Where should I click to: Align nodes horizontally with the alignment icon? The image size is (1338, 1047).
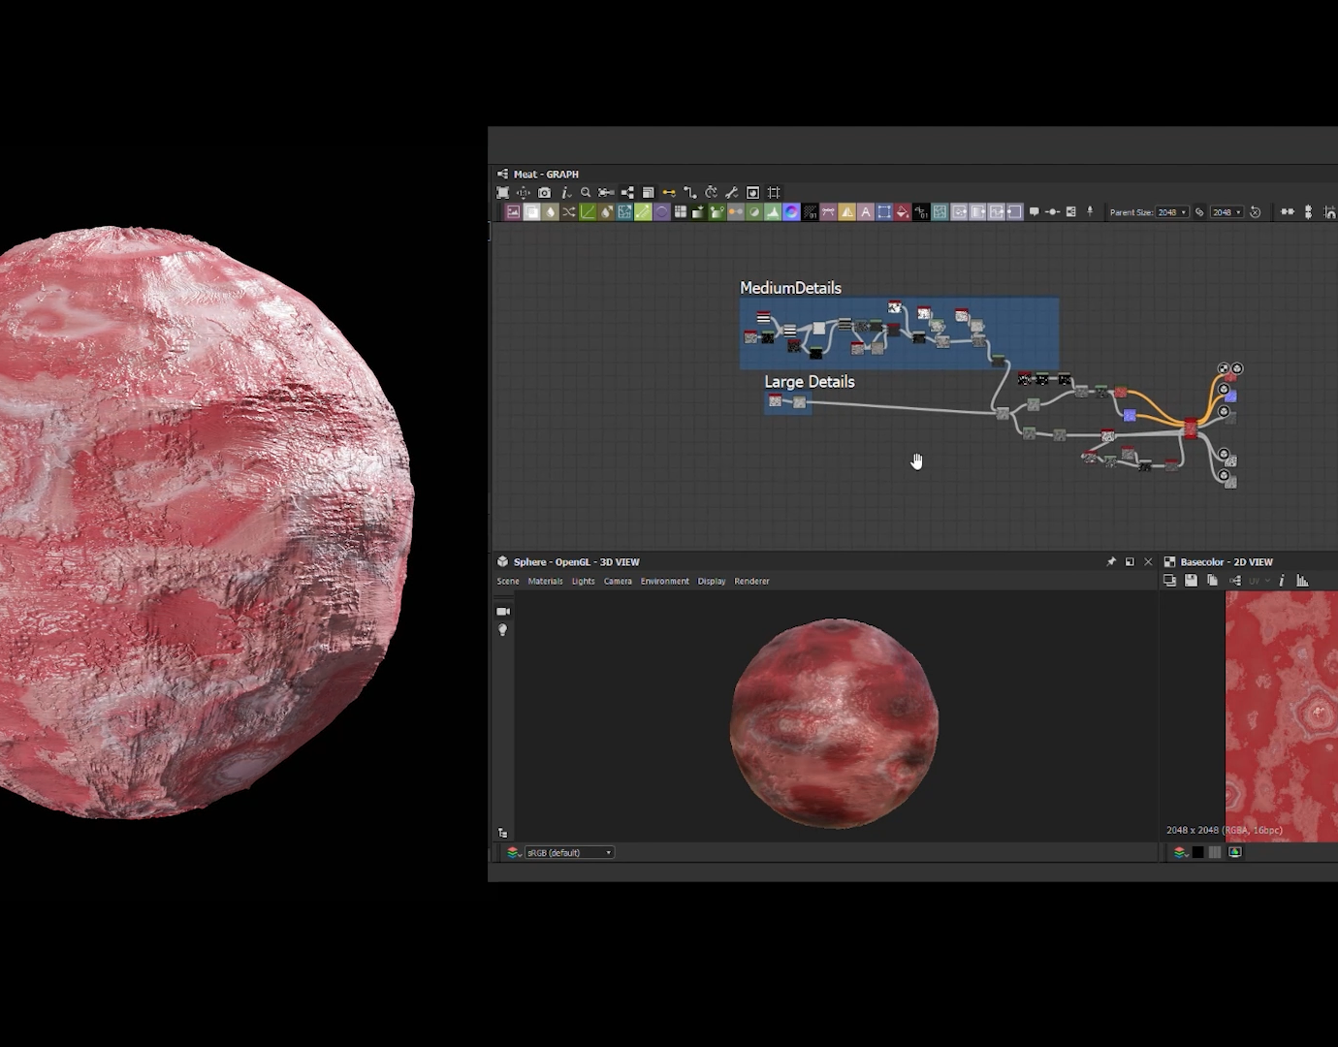(x=1288, y=211)
